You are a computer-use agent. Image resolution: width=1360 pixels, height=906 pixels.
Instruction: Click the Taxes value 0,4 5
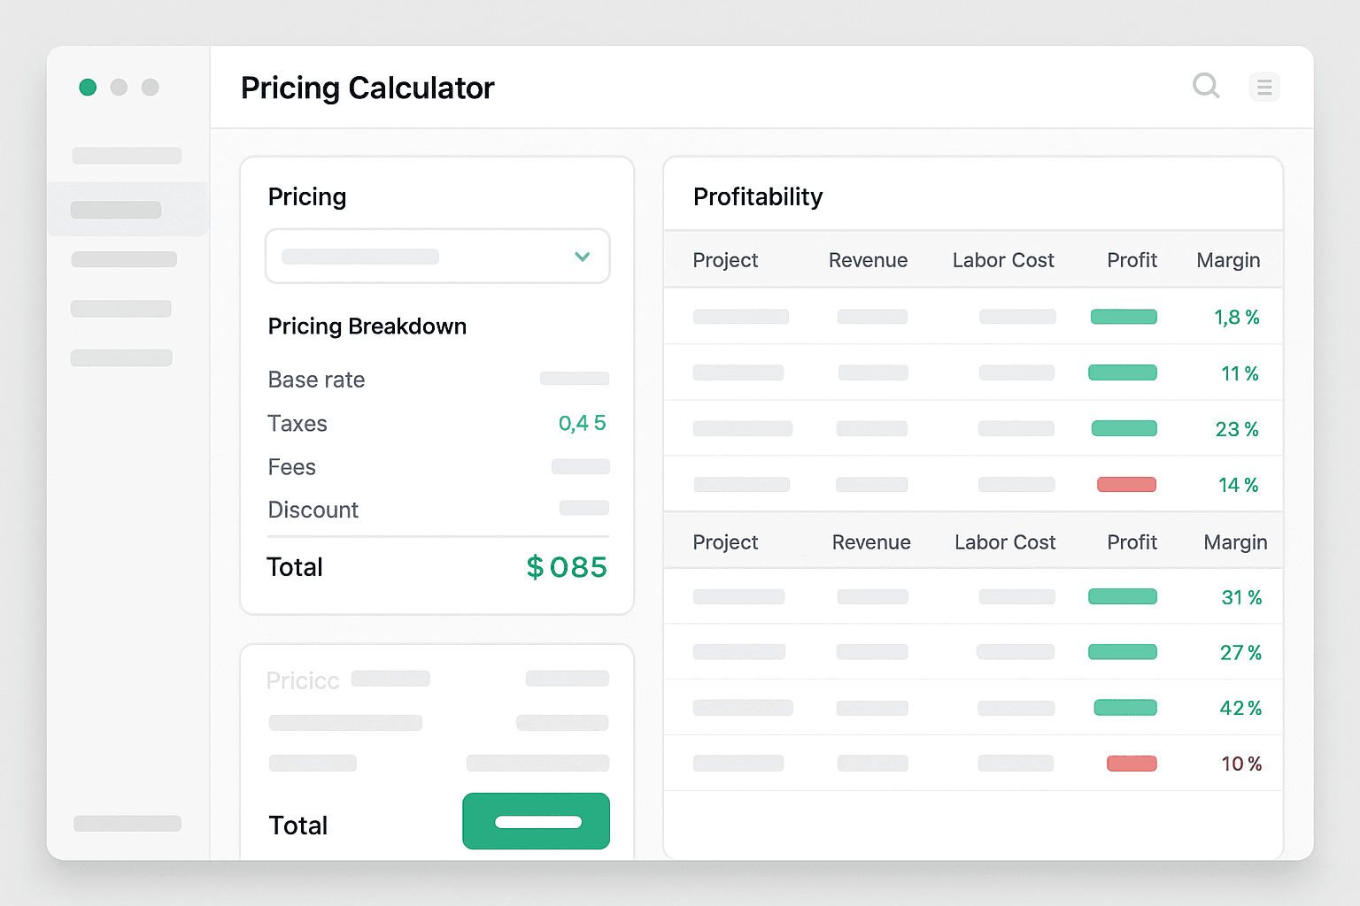click(582, 423)
